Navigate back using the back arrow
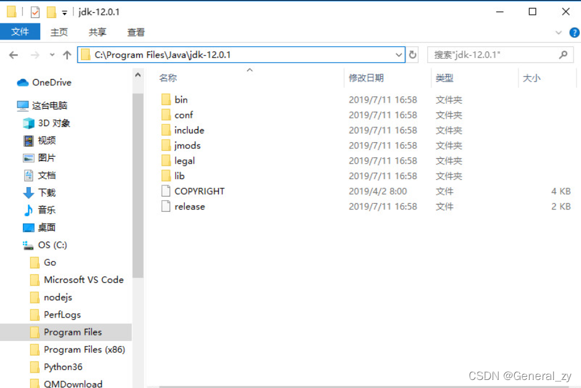This screenshot has height=388, width=581. 14,54
